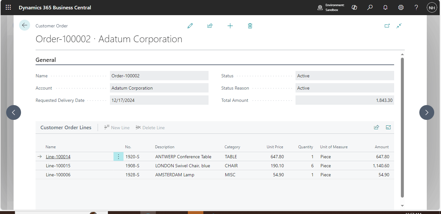Viewport: 441px width, 214px height.
Task: Click the Requested Delivery Date field
Action: point(159,100)
